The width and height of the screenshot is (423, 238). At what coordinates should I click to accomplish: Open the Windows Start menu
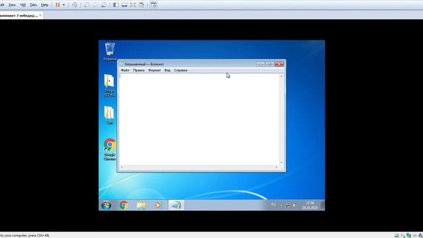point(106,206)
